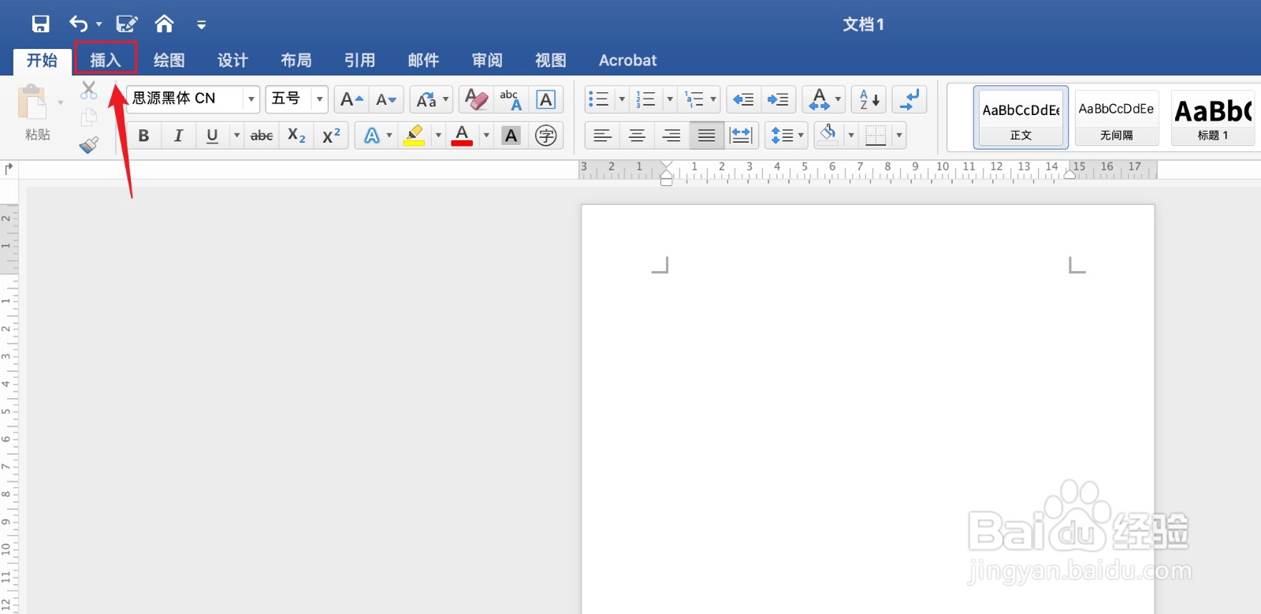Click the bullet list icon
Image resolution: width=1261 pixels, height=614 pixels.
point(599,99)
